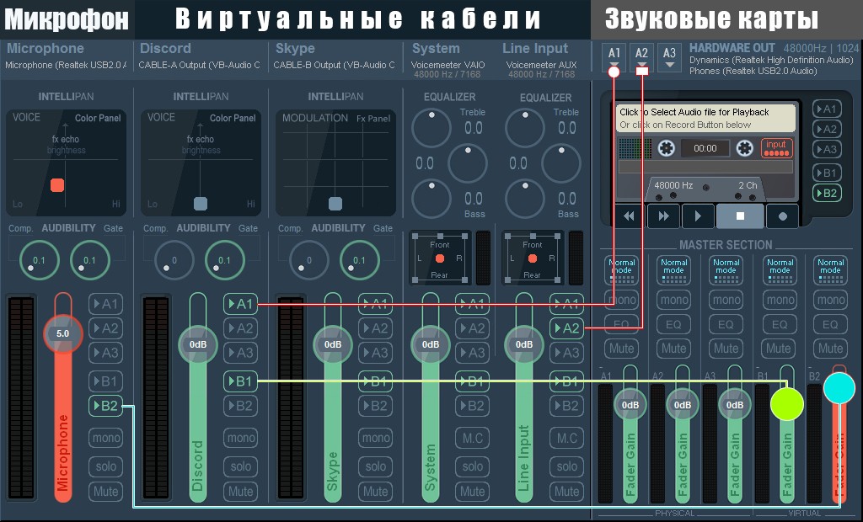Image resolution: width=863 pixels, height=522 pixels.
Task: Click Skype Modulation panel position handle
Action: point(335,204)
